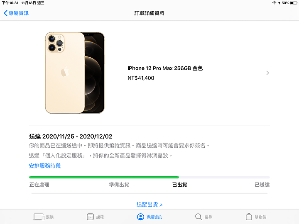299x224 pixels.
Task: Open 安排服務時段 link
Action: (45, 166)
